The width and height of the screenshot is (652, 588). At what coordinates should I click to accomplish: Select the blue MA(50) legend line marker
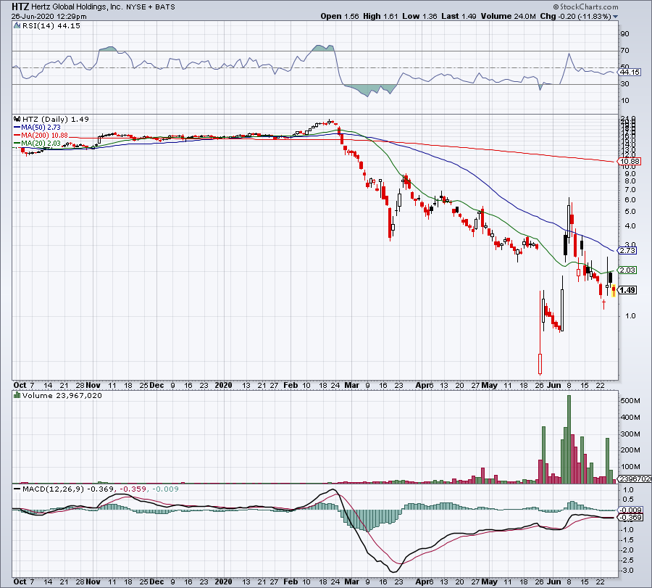click(17, 127)
